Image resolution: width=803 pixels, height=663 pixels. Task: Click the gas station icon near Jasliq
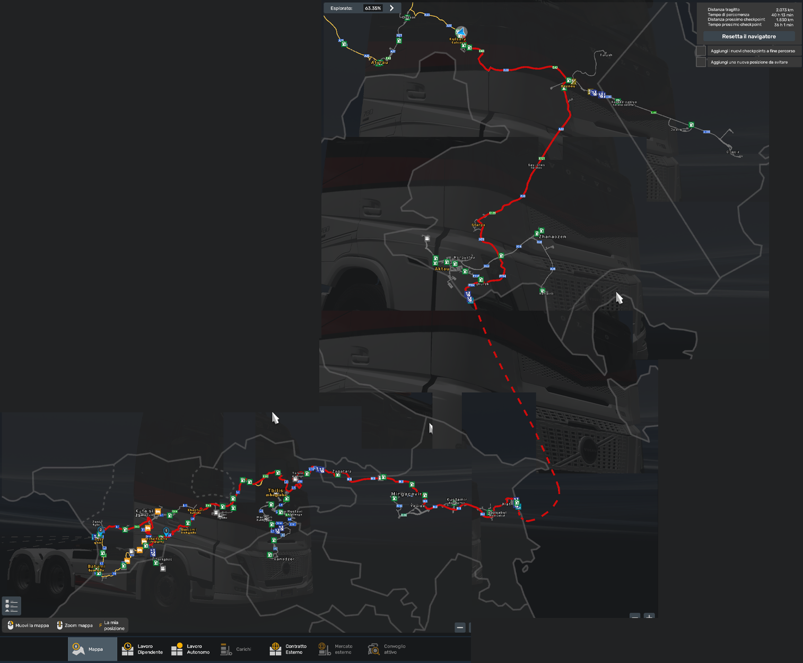click(x=691, y=125)
